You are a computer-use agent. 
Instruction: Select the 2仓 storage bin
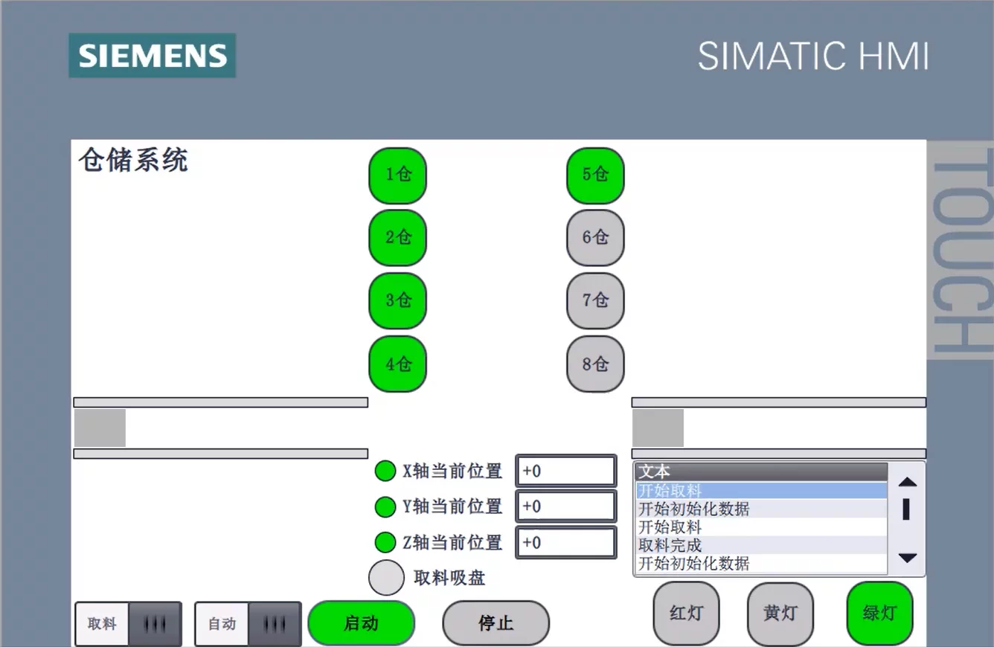397,238
